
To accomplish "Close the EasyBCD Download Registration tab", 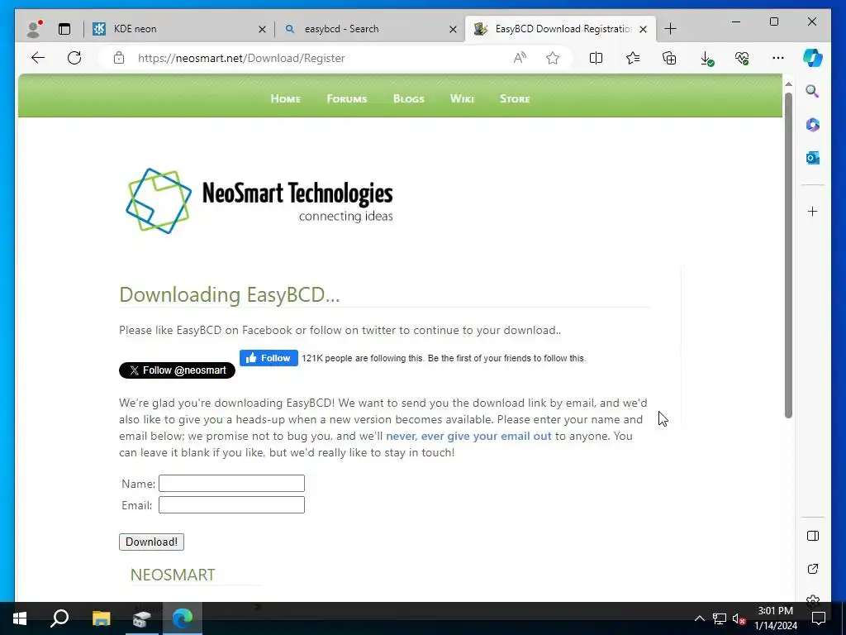I will (x=643, y=29).
